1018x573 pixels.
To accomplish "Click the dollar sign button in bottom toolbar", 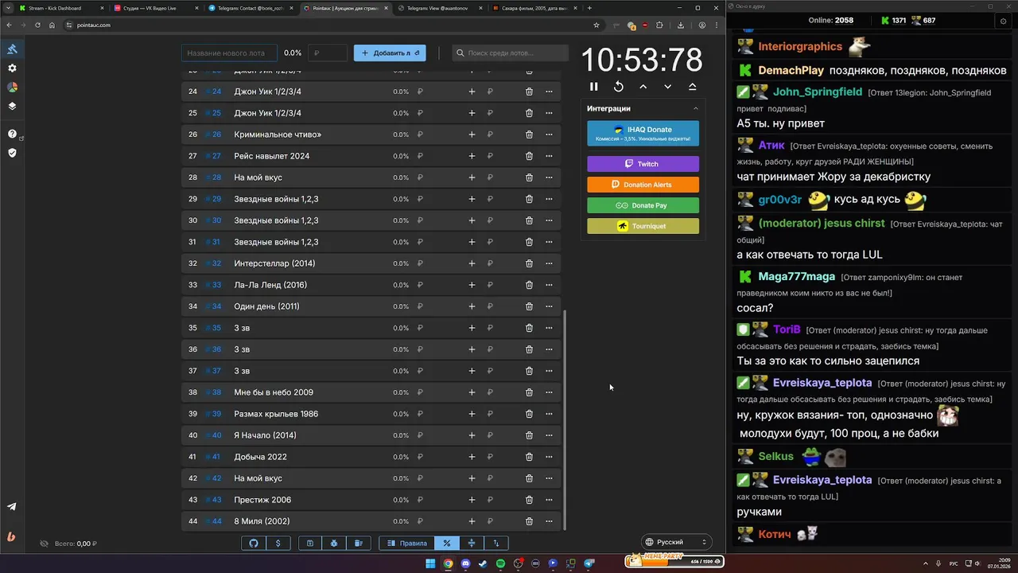I will [x=278, y=543].
